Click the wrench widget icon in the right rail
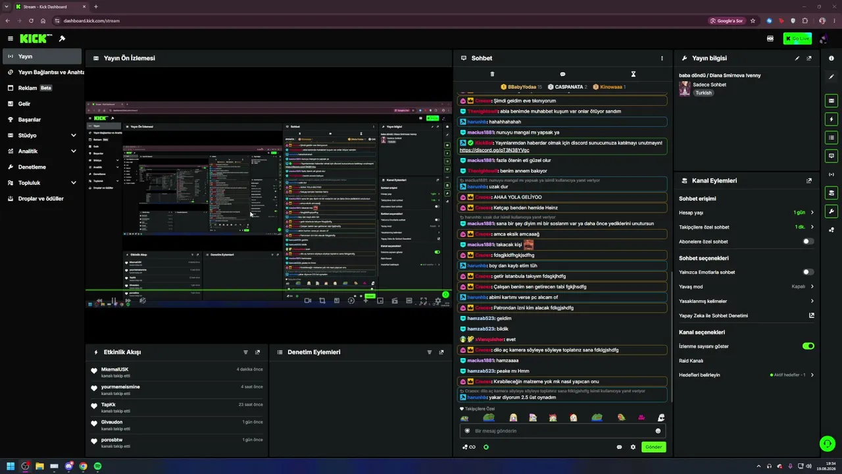This screenshot has width=842, height=474. 831,211
